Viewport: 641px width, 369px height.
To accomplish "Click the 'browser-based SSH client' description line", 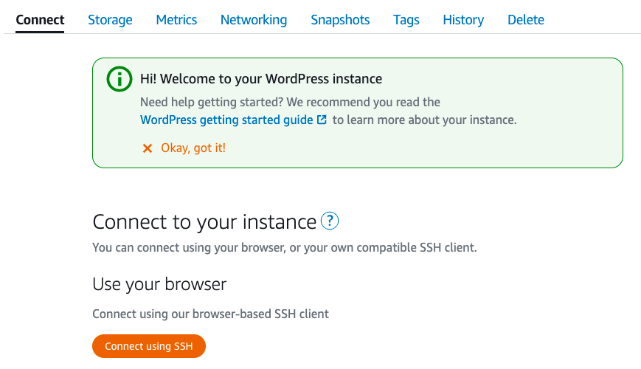I will (210, 314).
